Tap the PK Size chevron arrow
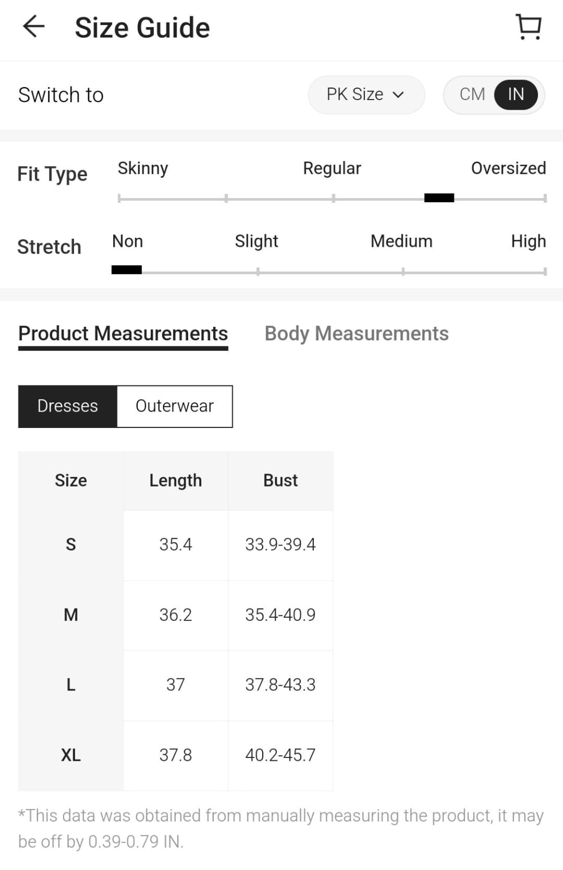The width and height of the screenshot is (563, 870). [x=399, y=95]
